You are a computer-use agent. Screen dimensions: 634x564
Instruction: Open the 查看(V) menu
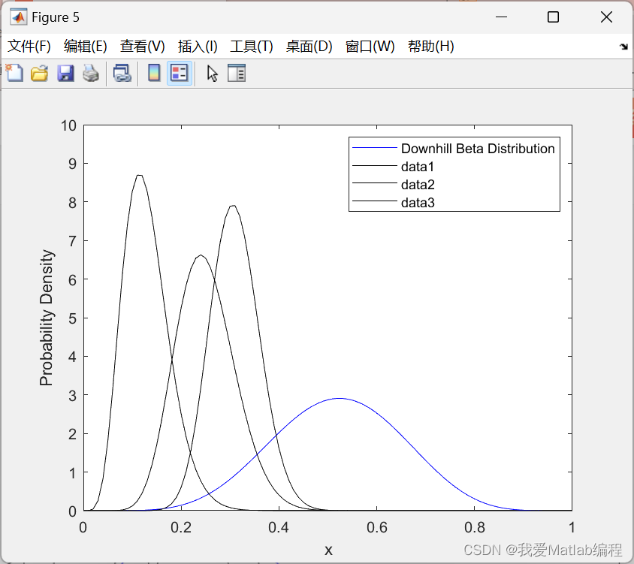[142, 47]
